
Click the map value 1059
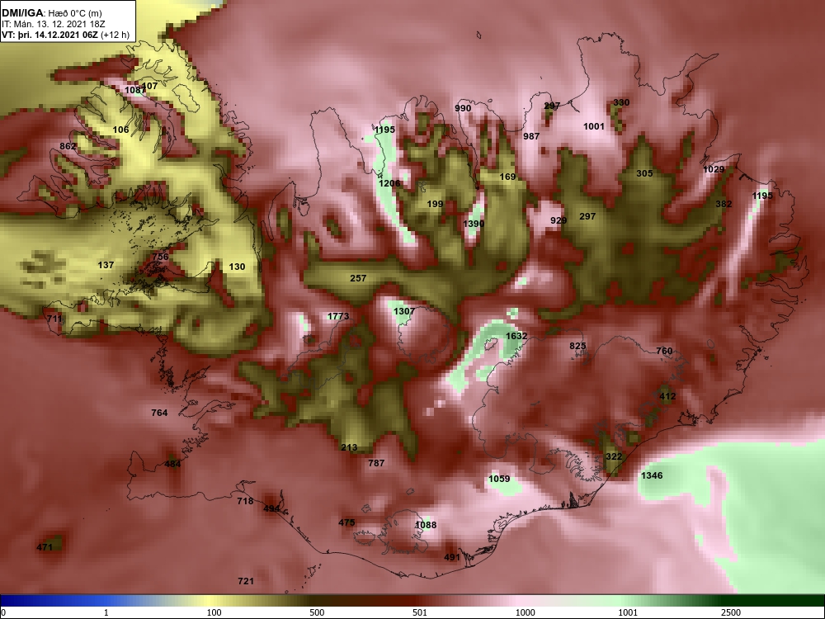pos(499,479)
